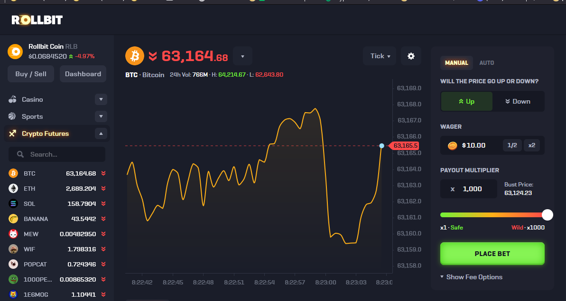This screenshot has height=301, width=566.
Task: Click the x1 Safe slider label
Action: (452, 228)
